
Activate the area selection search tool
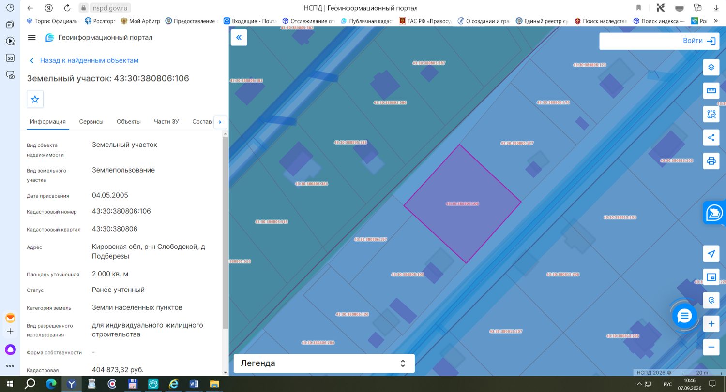(711, 114)
